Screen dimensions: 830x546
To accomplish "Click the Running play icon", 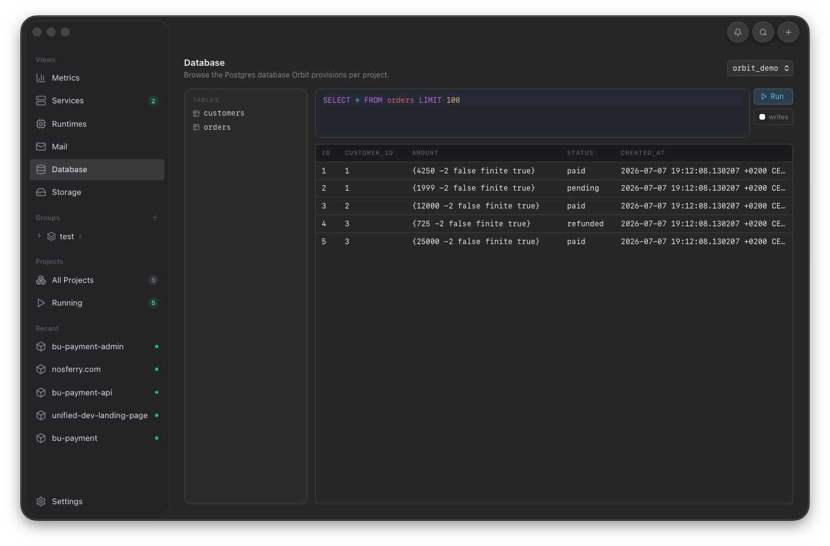I will point(41,303).
